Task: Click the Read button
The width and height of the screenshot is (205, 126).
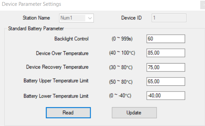Action: coord(68,113)
